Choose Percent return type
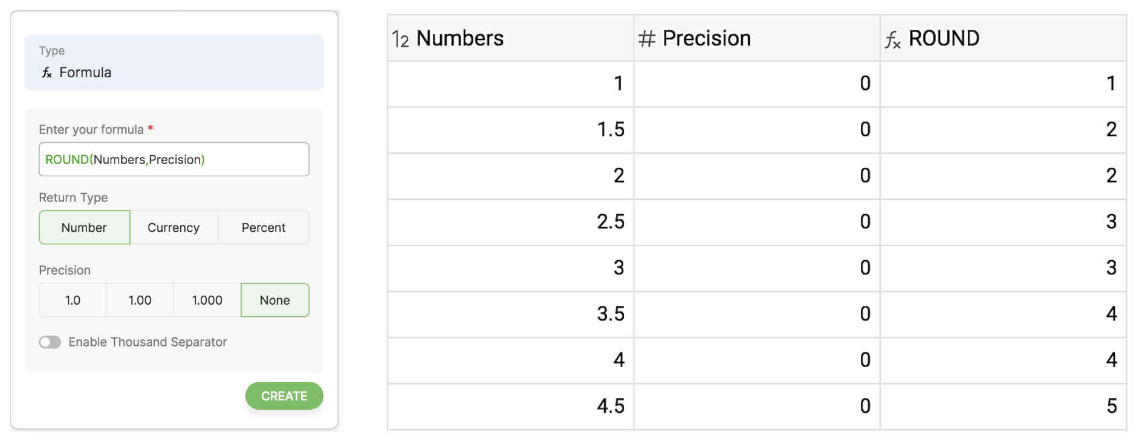This screenshot has height=443, width=1139. coord(264,228)
